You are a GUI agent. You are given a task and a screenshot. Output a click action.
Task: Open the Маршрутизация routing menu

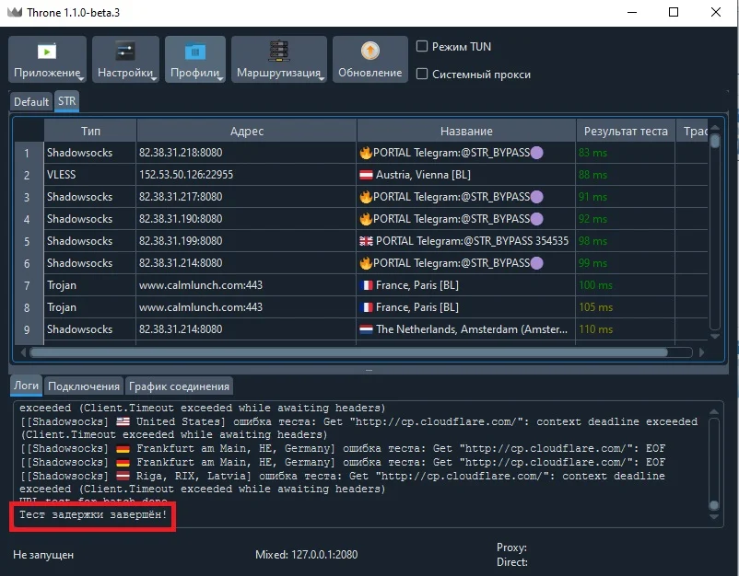tap(279, 59)
